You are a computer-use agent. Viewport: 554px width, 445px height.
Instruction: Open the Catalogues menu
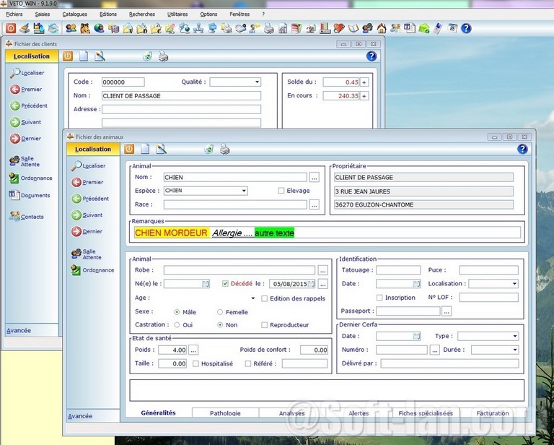(x=74, y=14)
